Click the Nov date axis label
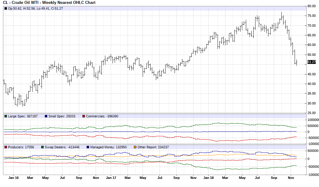The image size is (319, 187). pyautogui.click(x=291, y=178)
